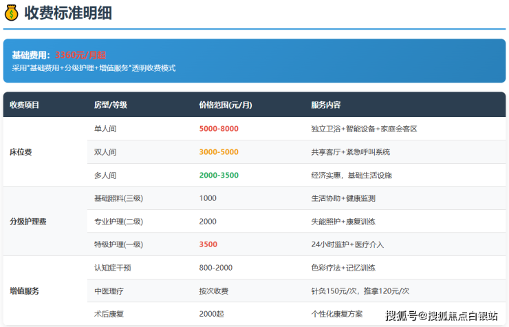The image size is (509, 327).
Task: Click the 床位费 category cell
Action: pos(21,152)
